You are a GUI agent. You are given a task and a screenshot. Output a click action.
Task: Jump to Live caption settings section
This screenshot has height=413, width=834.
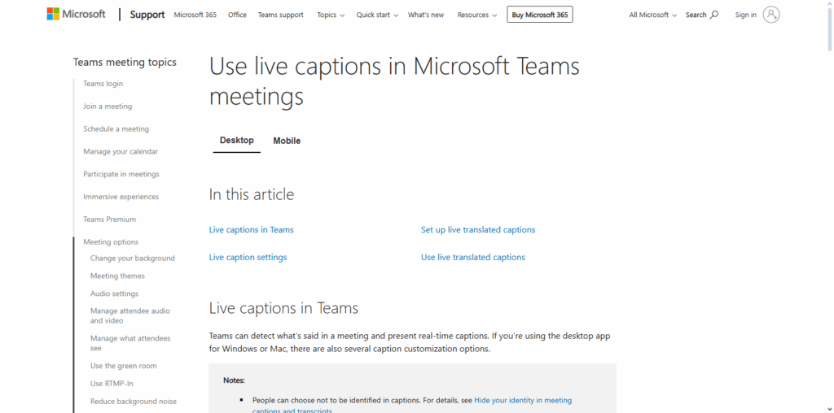coord(248,257)
